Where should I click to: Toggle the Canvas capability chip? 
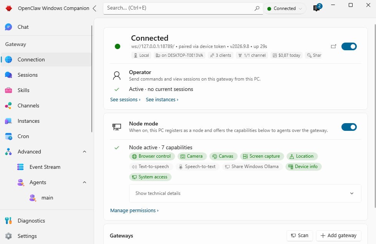click(223, 156)
